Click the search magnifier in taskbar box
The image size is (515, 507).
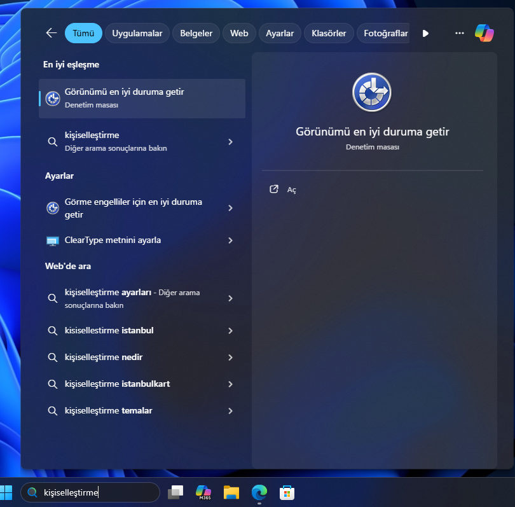(x=32, y=492)
